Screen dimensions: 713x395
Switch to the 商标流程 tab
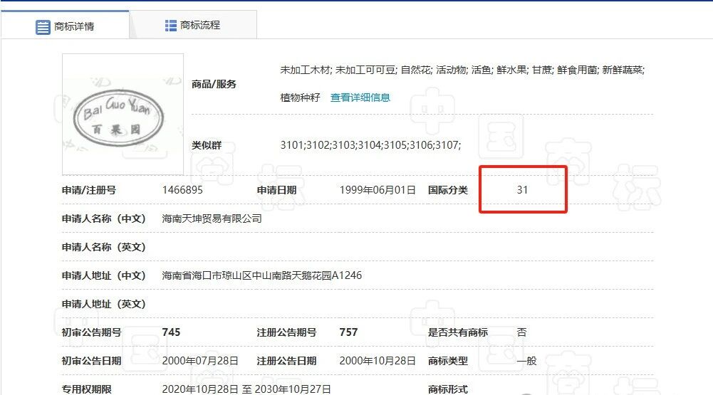point(193,25)
